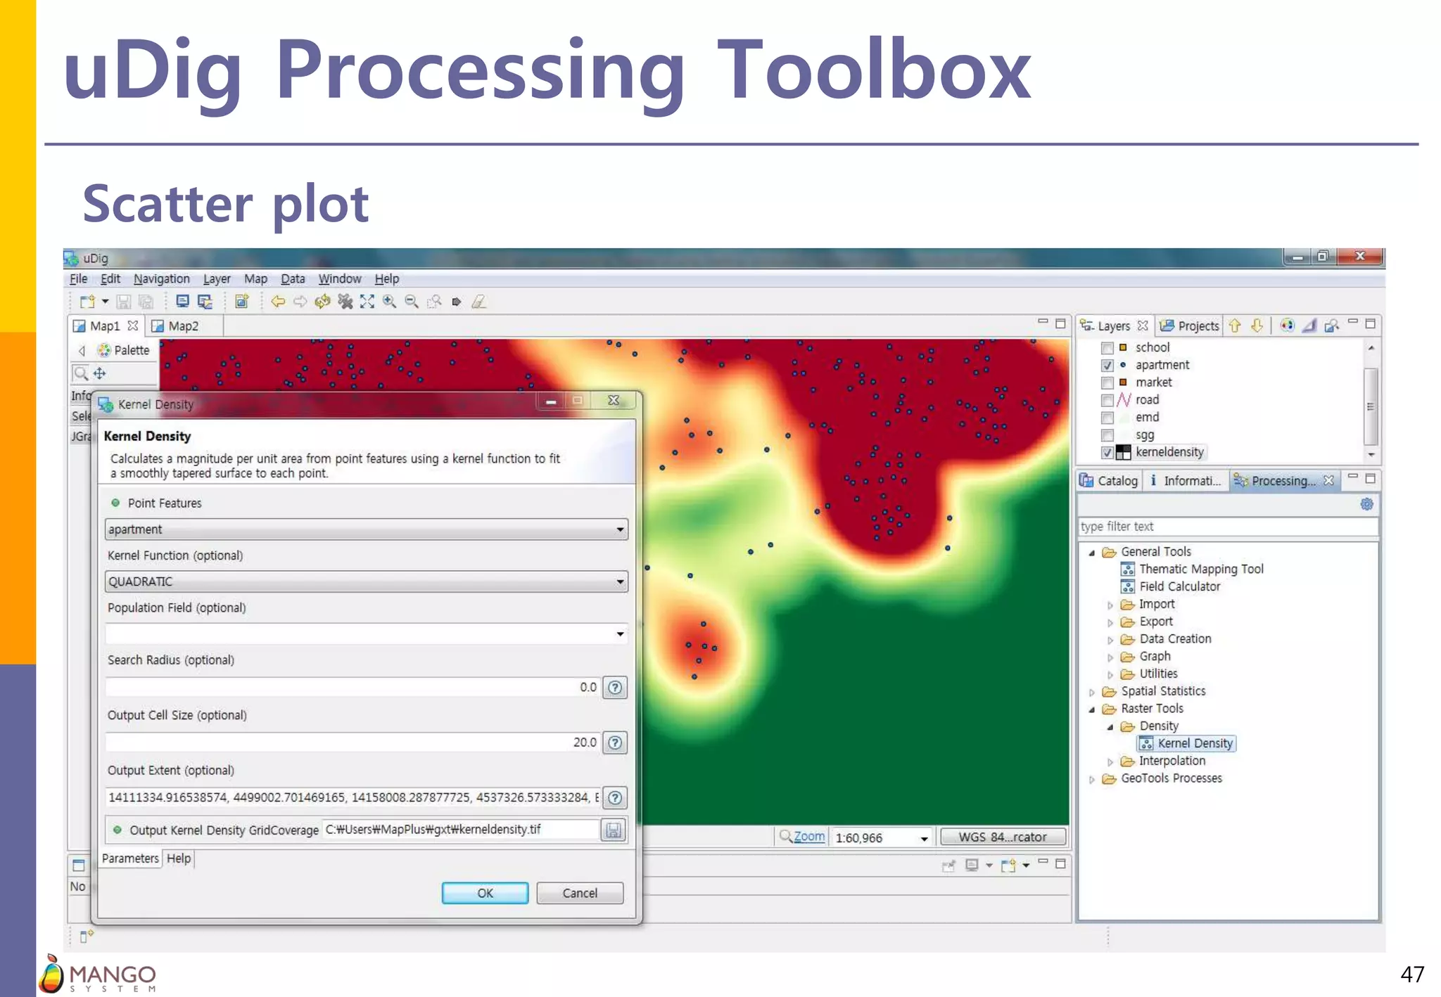Select the Zoom tool in the palette

[81, 373]
